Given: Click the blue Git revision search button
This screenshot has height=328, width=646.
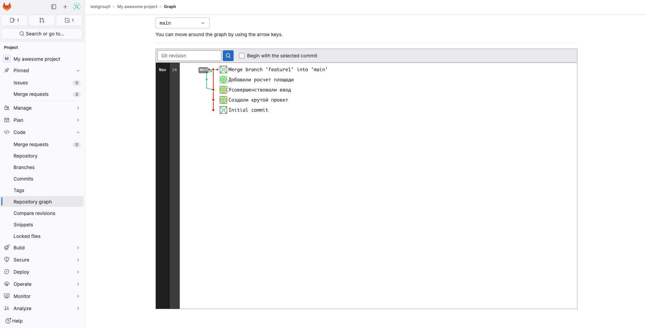Looking at the screenshot, I should (x=228, y=56).
